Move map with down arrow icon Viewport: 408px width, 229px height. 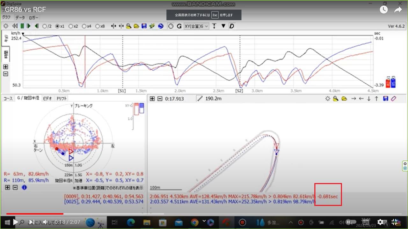369,99
